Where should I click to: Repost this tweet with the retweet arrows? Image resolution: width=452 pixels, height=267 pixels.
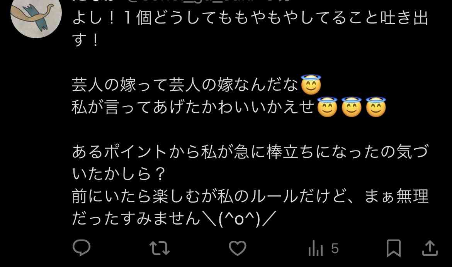160,248
